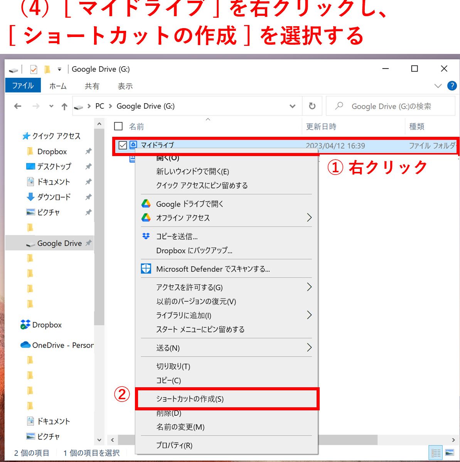Click the Google Drive icon beside 'Google ドライブで開く'
The width and height of the screenshot is (460, 462).
coord(146,204)
